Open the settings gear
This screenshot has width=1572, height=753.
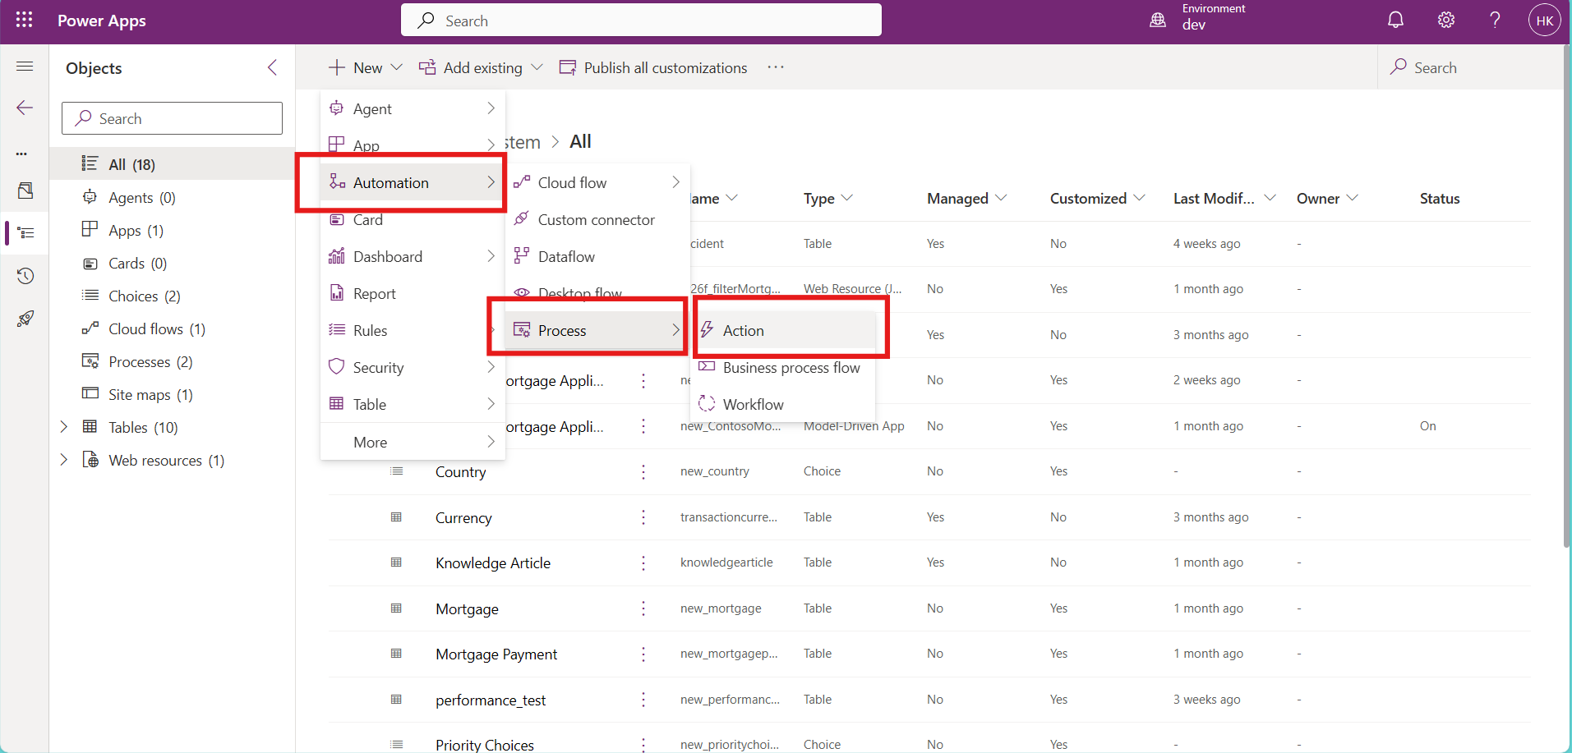click(1445, 21)
